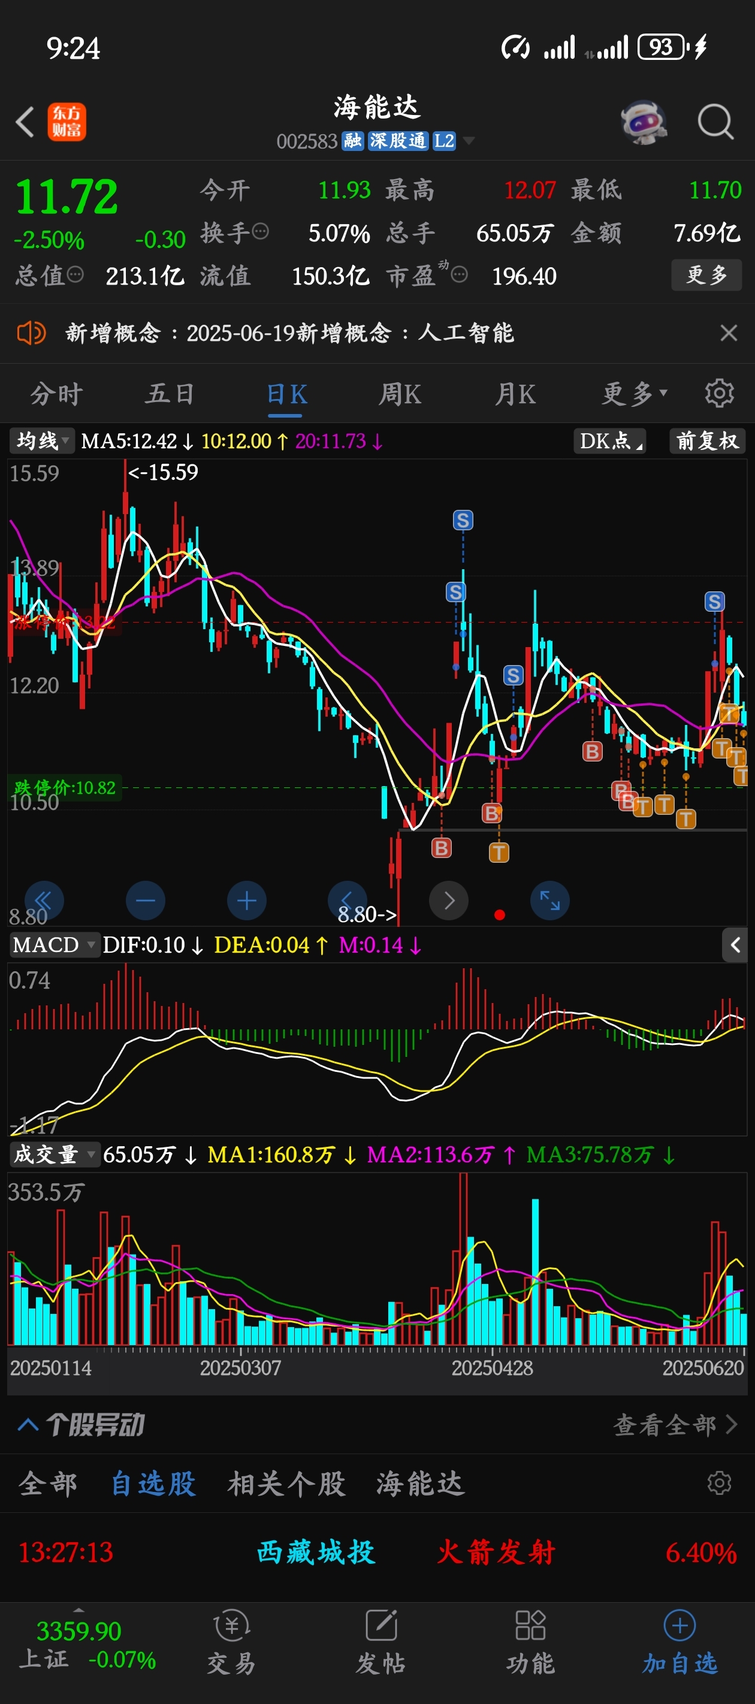Tap the L2 level tag

pyautogui.click(x=444, y=141)
